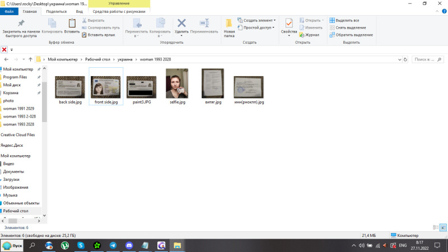This screenshot has height=252, width=448.
Task: Open the View (Вид) ribbon tab
Action: pos(80,11)
